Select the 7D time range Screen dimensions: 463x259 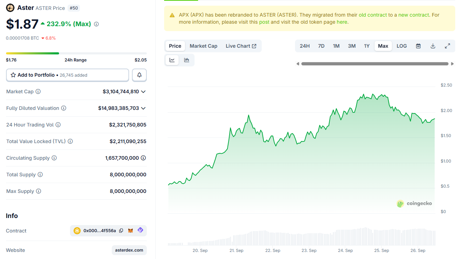[x=321, y=46]
